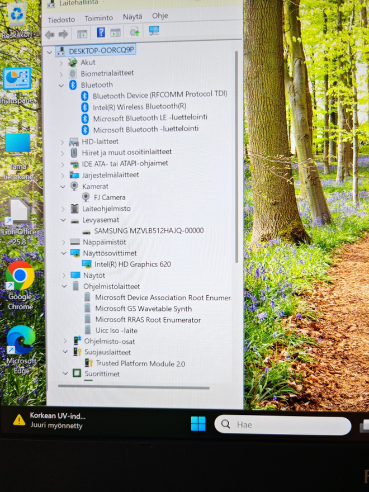
Task: Click the Hae taskbar search field
Action: tap(282, 425)
